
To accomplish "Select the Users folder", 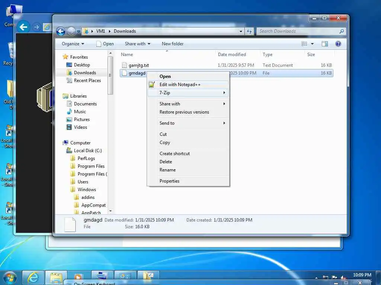I will click(83, 182).
